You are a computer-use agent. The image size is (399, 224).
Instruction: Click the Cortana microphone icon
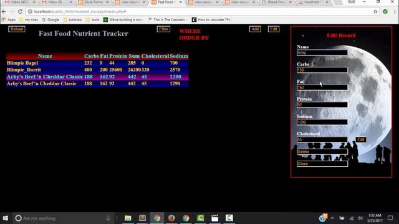108,218
